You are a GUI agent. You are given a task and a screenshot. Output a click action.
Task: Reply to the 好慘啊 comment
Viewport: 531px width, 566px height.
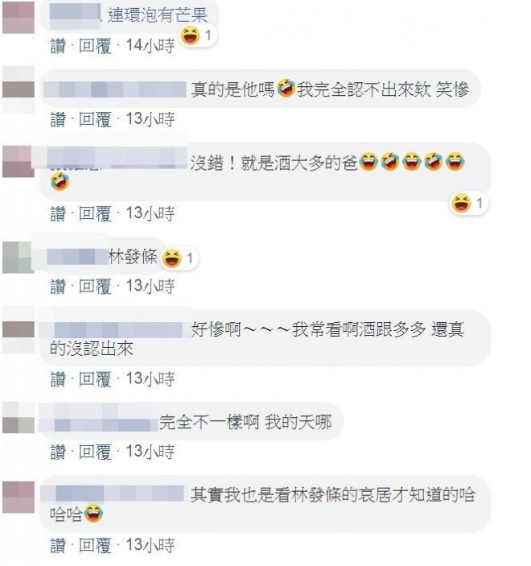95,379
